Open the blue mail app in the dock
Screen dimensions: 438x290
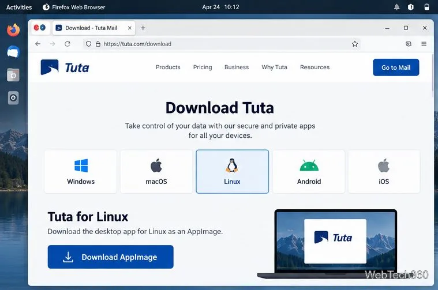click(13, 52)
